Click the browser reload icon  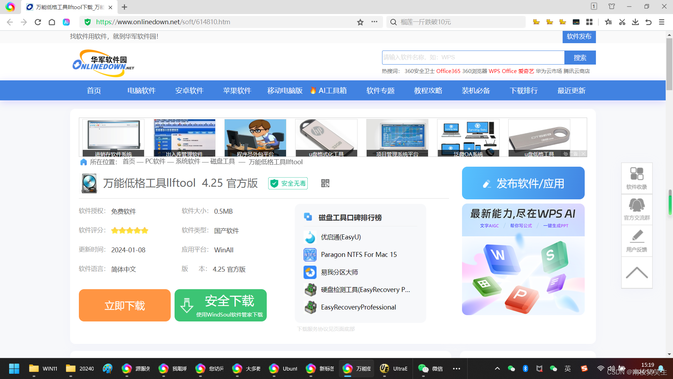(x=38, y=22)
